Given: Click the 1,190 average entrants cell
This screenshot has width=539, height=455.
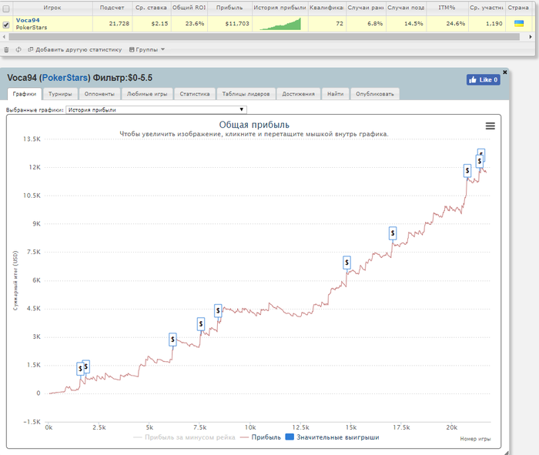Looking at the screenshot, I should point(487,24).
